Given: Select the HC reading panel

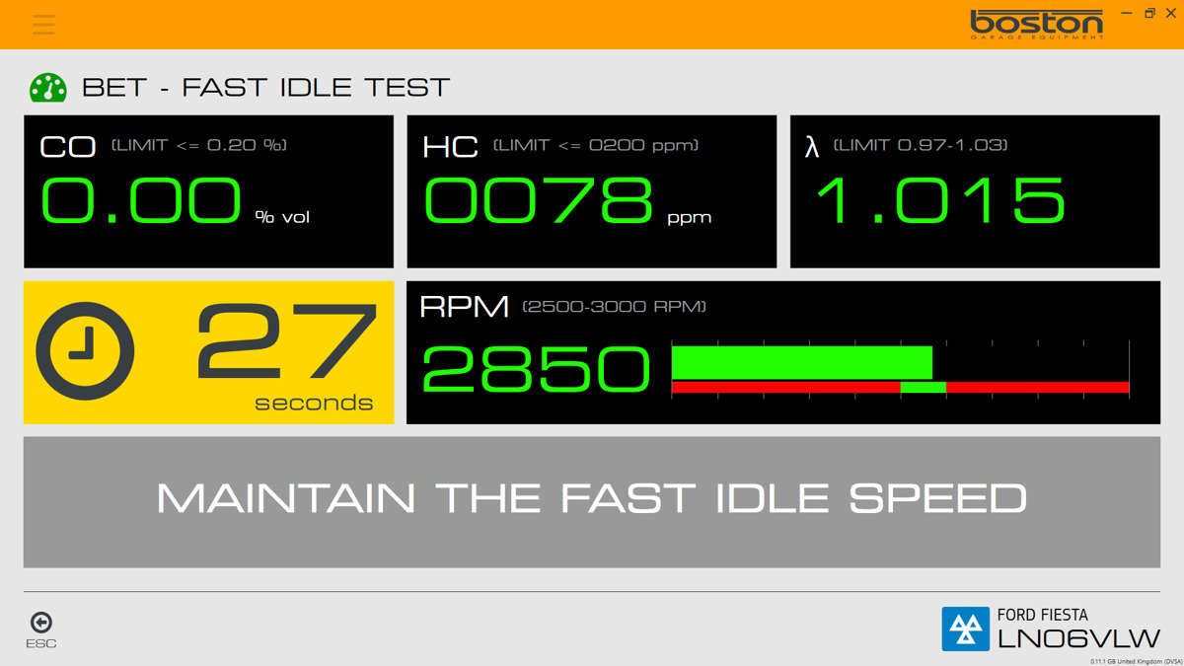Looking at the screenshot, I should [591, 190].
